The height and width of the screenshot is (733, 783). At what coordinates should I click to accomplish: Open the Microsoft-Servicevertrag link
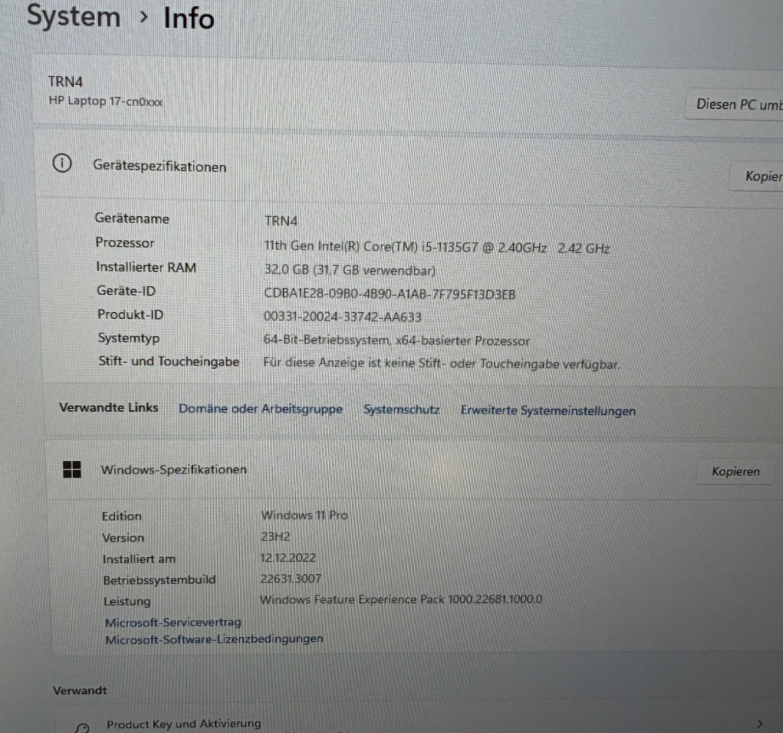tap(173, 622)
